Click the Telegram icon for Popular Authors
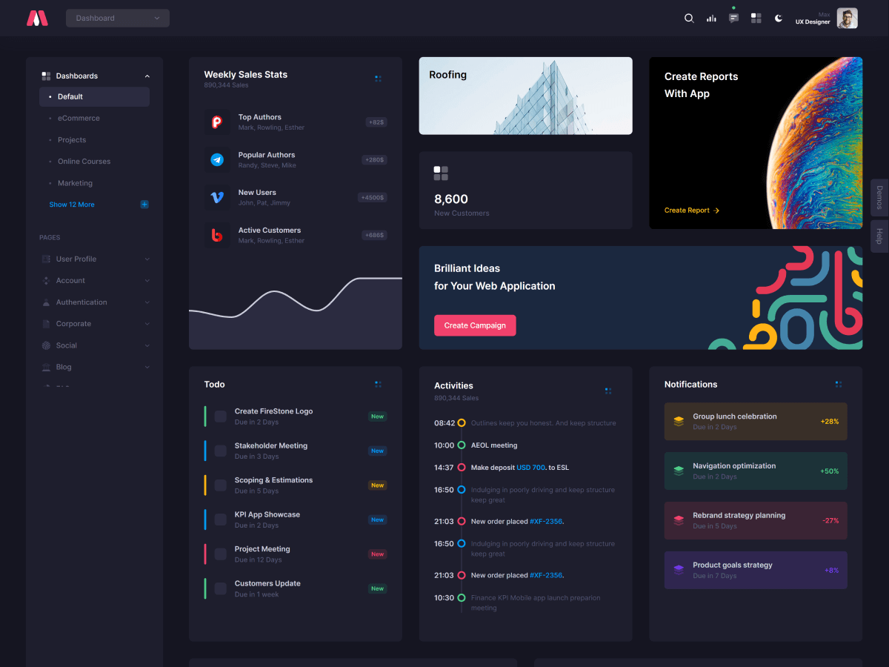This screenshot has width=889, height=667. [x=217, y=159]
